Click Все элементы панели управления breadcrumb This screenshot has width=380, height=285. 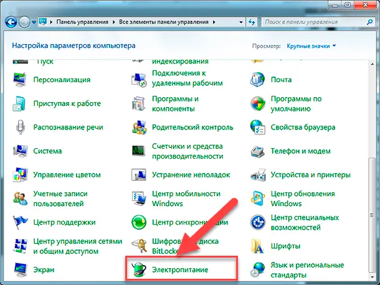pyautogui.click(x=164, y=22)
